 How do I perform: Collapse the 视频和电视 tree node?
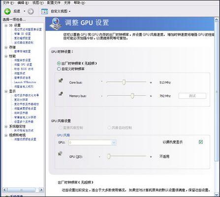[6, 135]
